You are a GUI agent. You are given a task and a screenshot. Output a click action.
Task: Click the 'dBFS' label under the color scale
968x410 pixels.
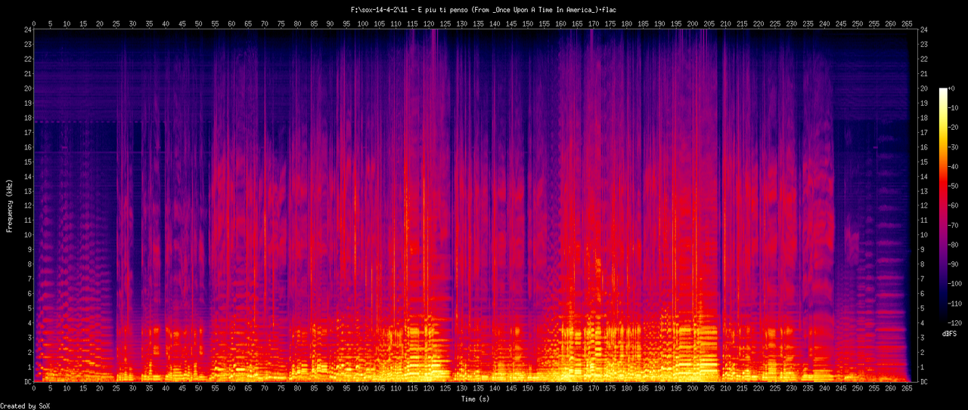pos(951,333)
